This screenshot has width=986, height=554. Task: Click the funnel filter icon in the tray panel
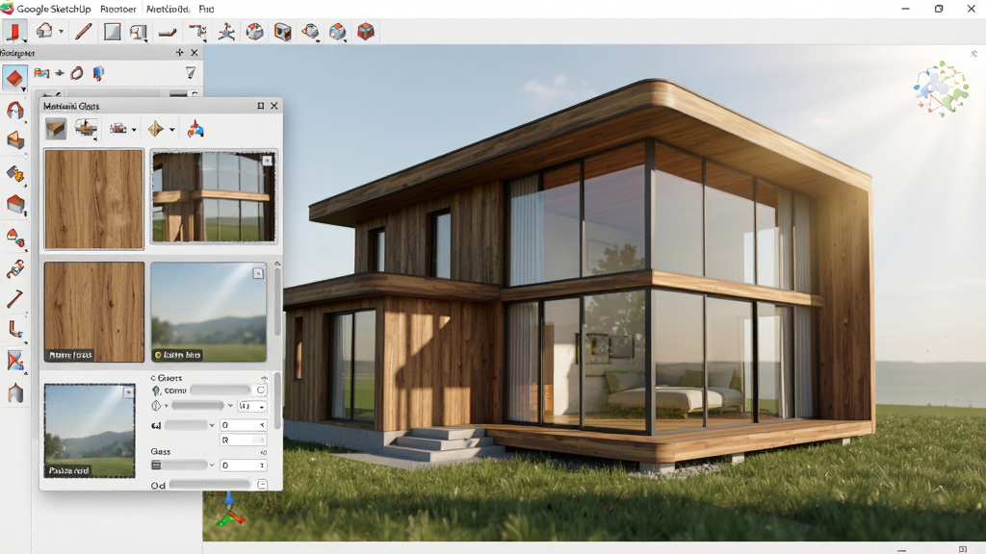tap(191, 73)
